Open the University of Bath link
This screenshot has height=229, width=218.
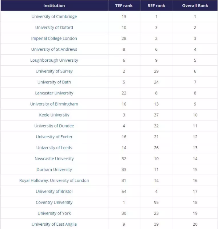coord(54,82)
